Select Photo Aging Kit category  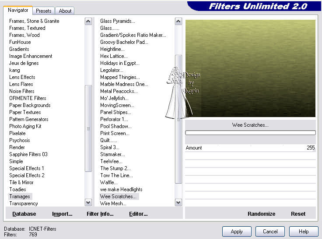25,126
